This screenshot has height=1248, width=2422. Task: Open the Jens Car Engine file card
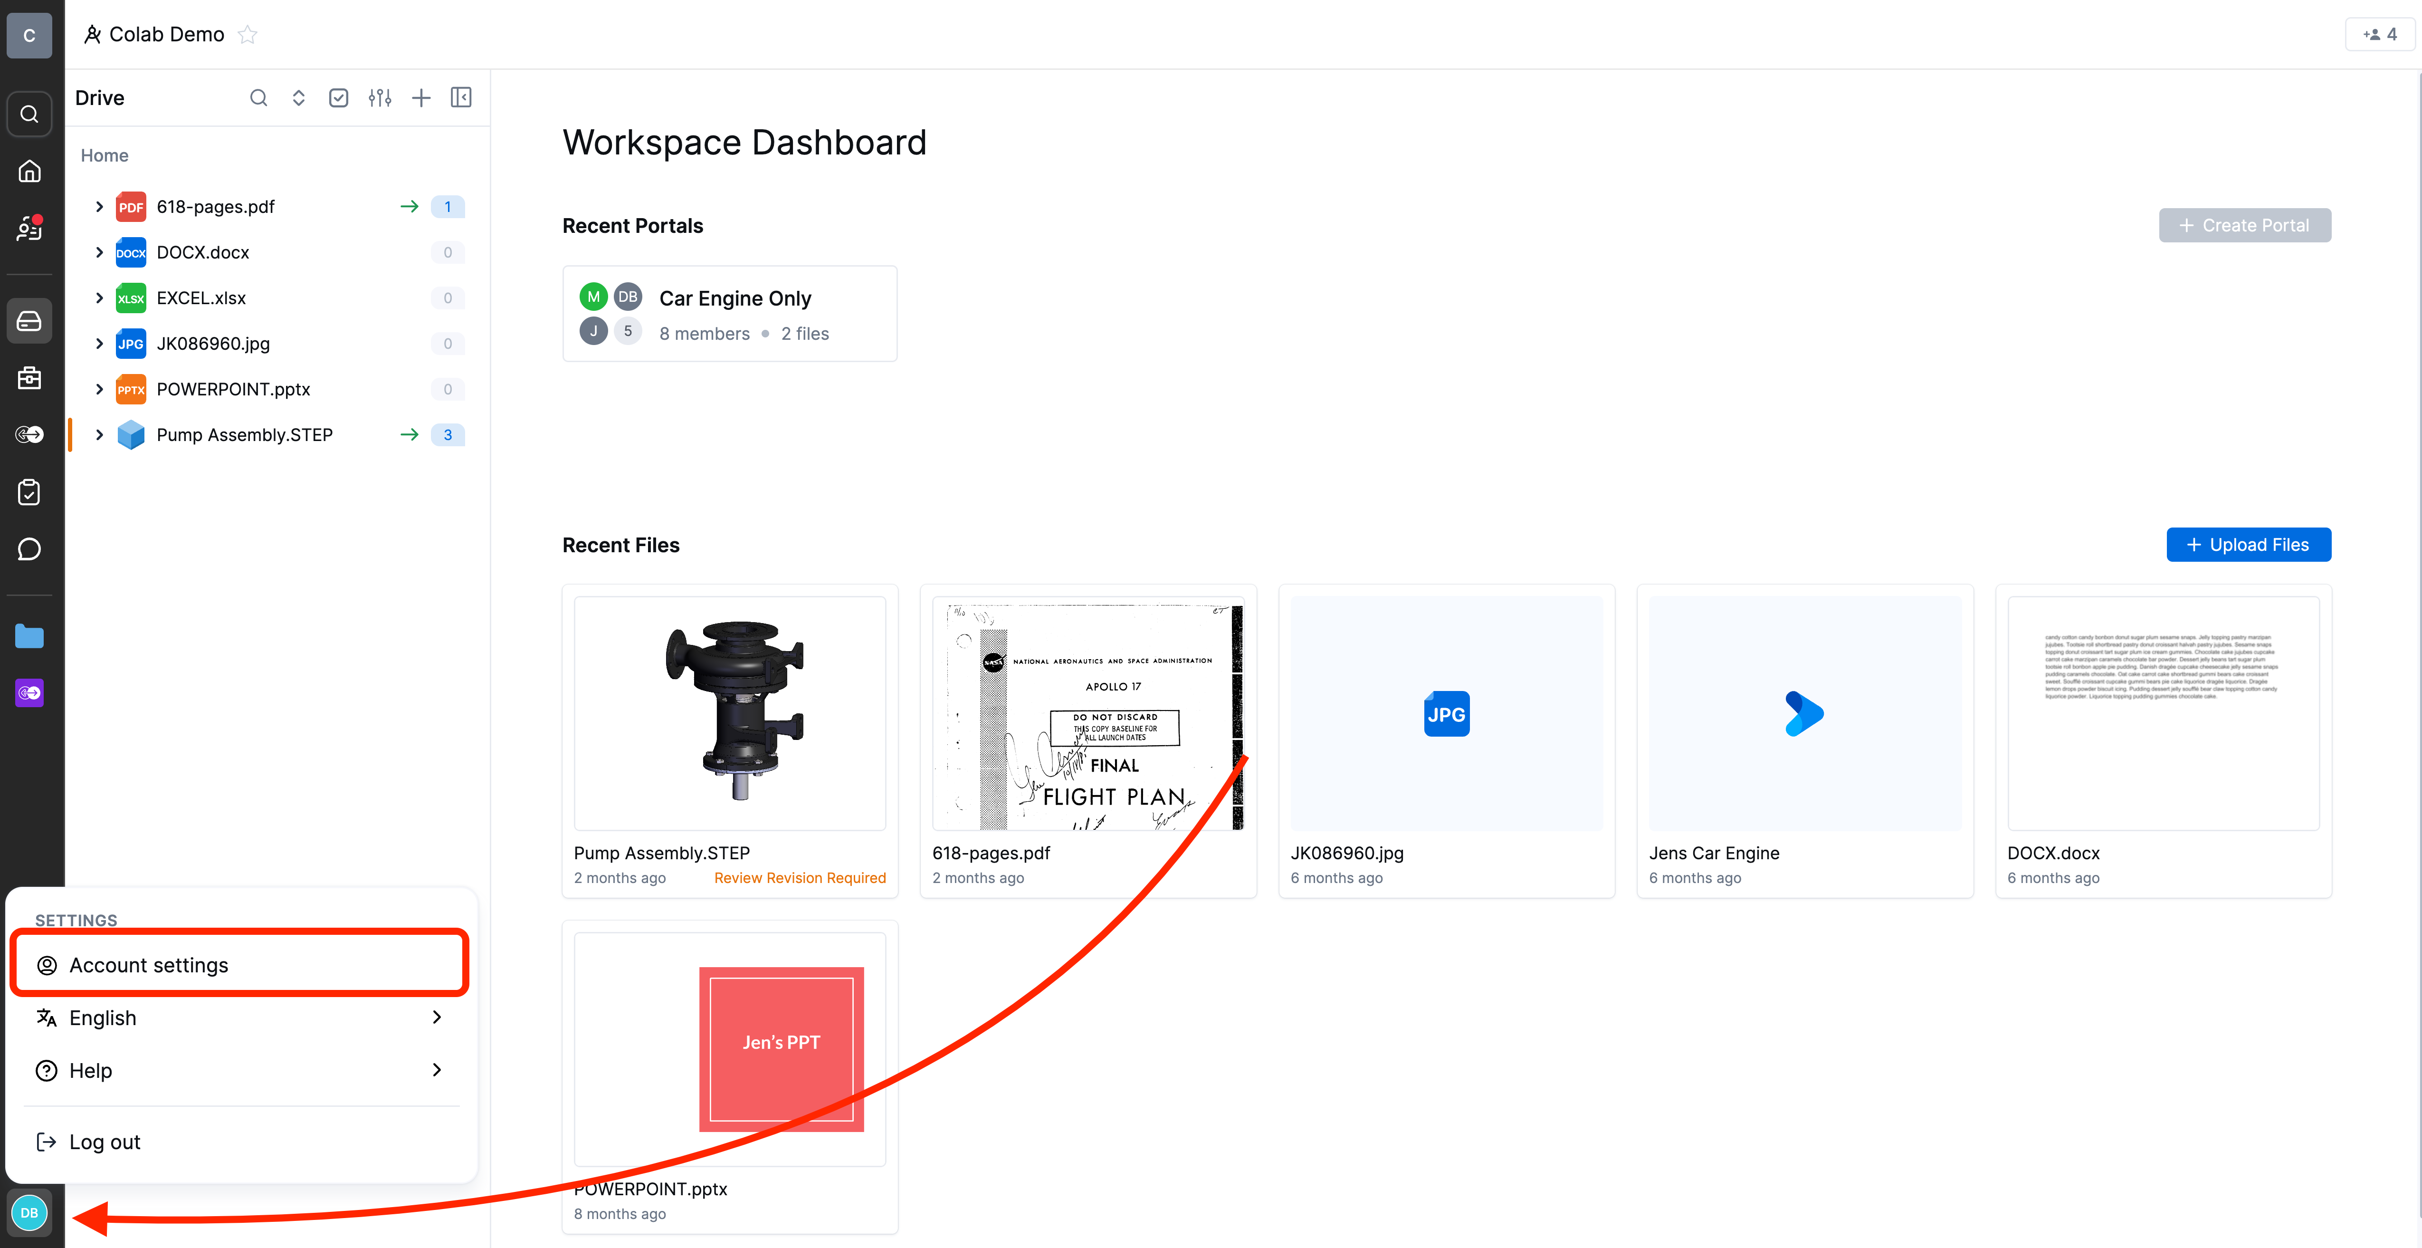click(1804, 741)
